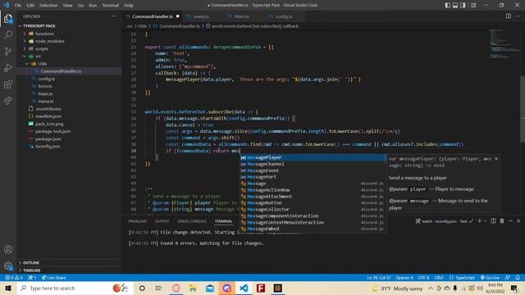This screenshot has height=295, width=525.
Task: Kill terminal with trash icon
Action: (502, 220)
